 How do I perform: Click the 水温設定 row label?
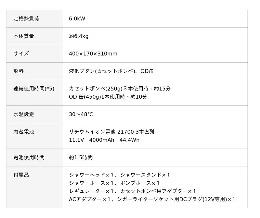click(x=24, y=115)
